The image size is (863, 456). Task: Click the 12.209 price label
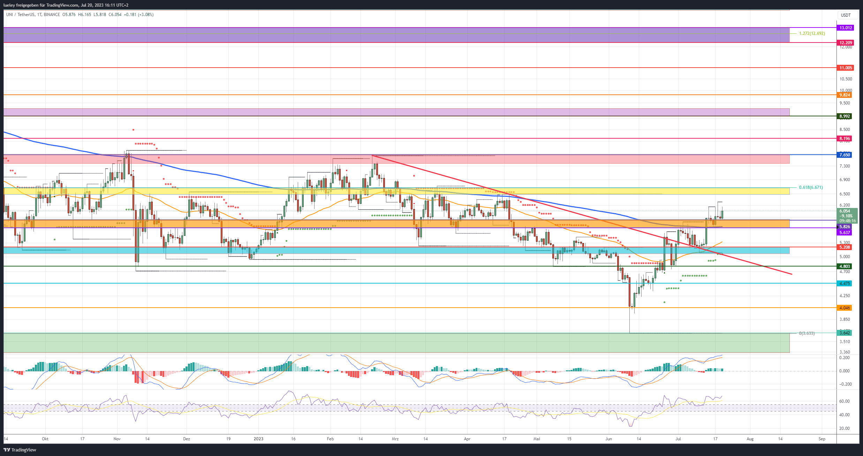coord(846,42)
